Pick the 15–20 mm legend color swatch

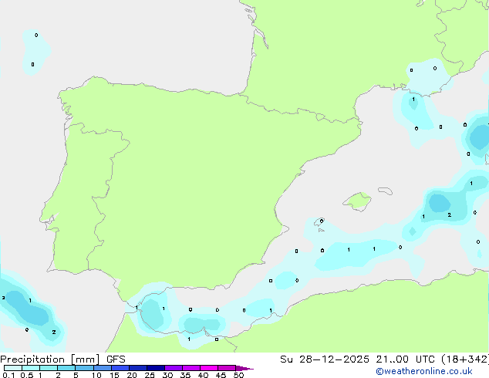120,368
